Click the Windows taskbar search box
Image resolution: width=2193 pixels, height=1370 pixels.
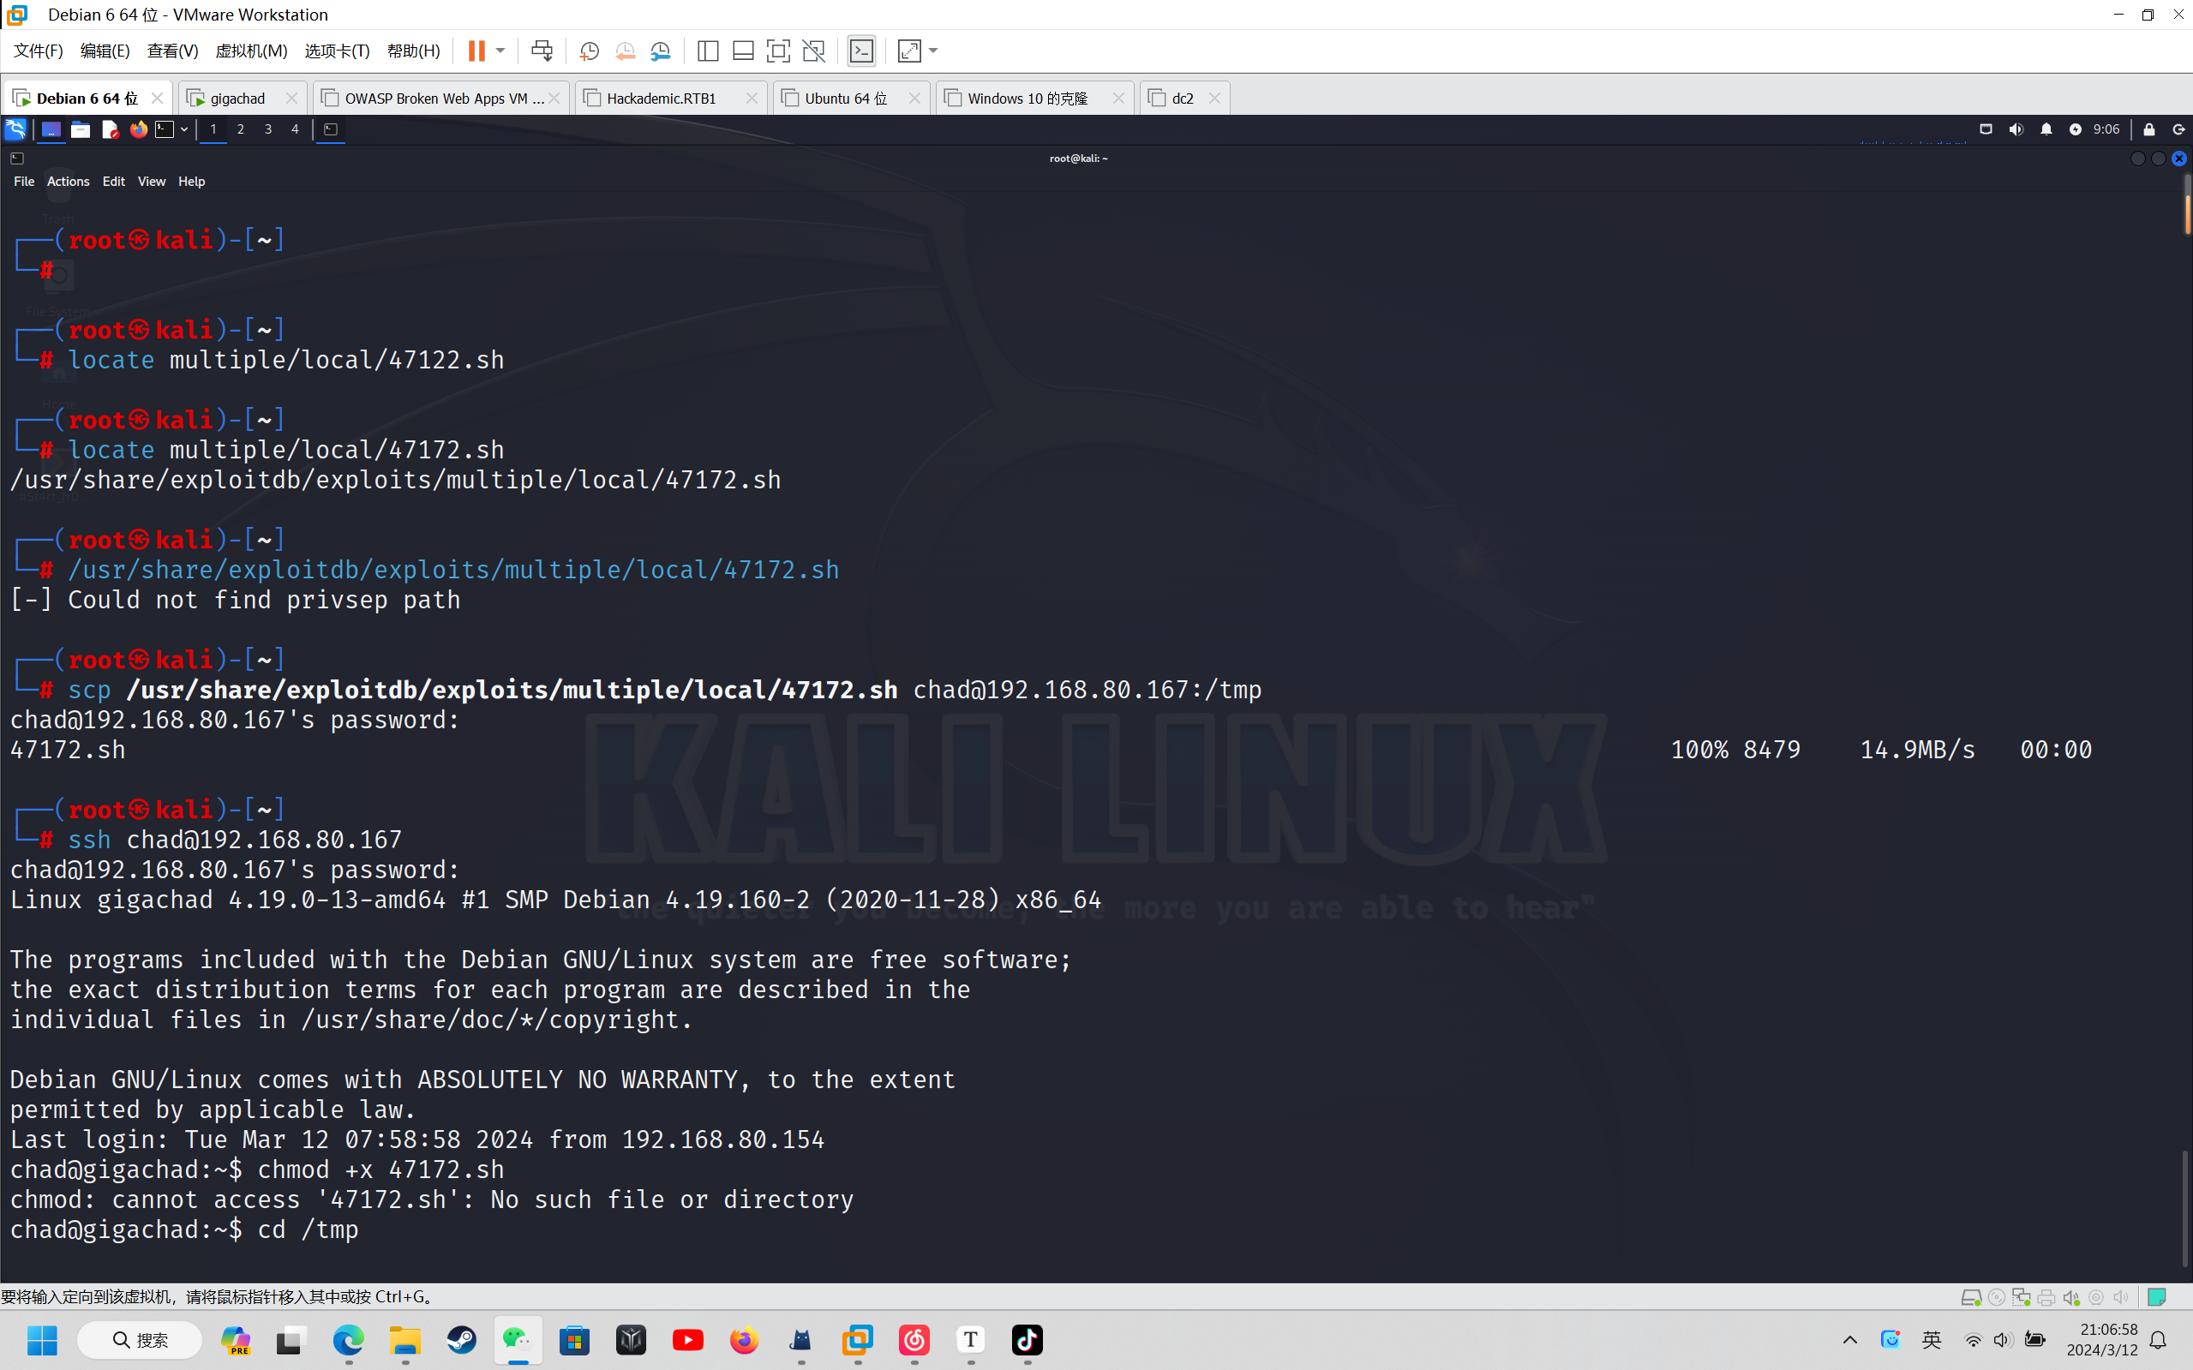click(139, 1340)
